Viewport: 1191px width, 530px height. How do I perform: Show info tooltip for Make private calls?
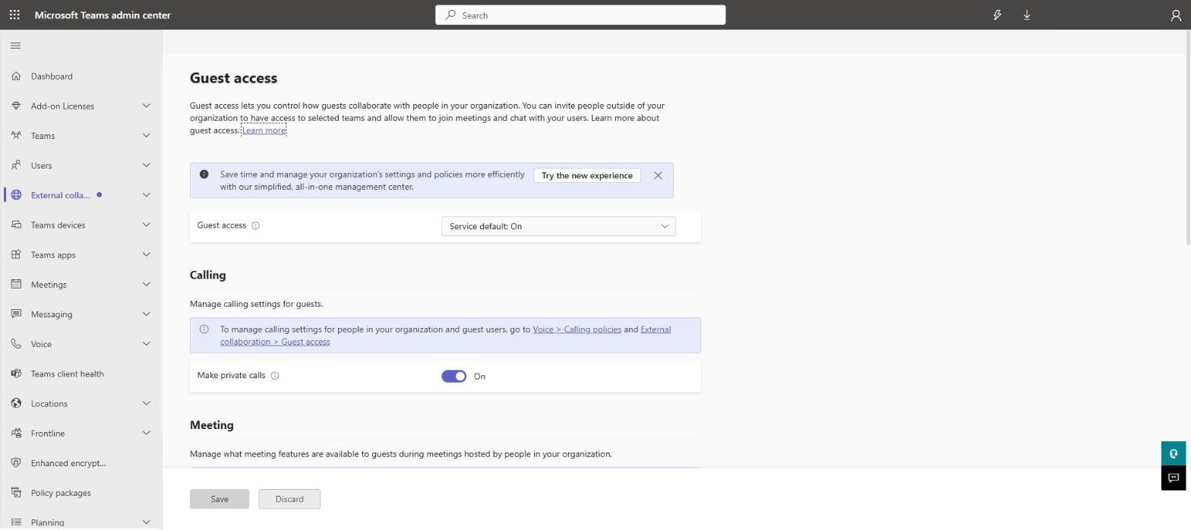point(275,376)
